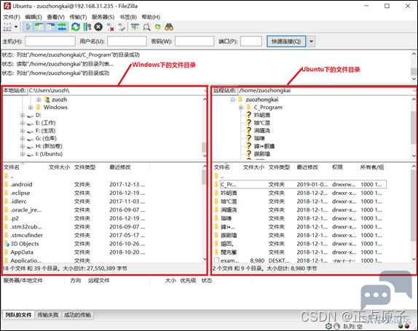Select the .android folder row
Screen dimensions: 418x331
[x=74, y=185]
